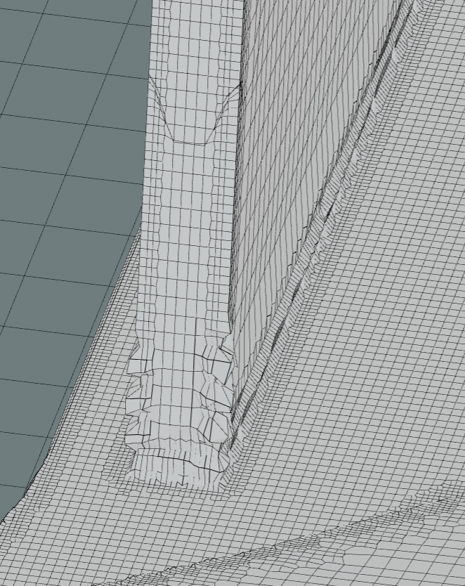Click the curved seam on the upper column

coord(194,110)
